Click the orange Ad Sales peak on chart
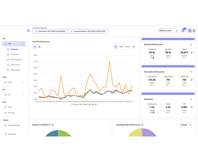This screenshot has width=198, height=162. (110, 61)
